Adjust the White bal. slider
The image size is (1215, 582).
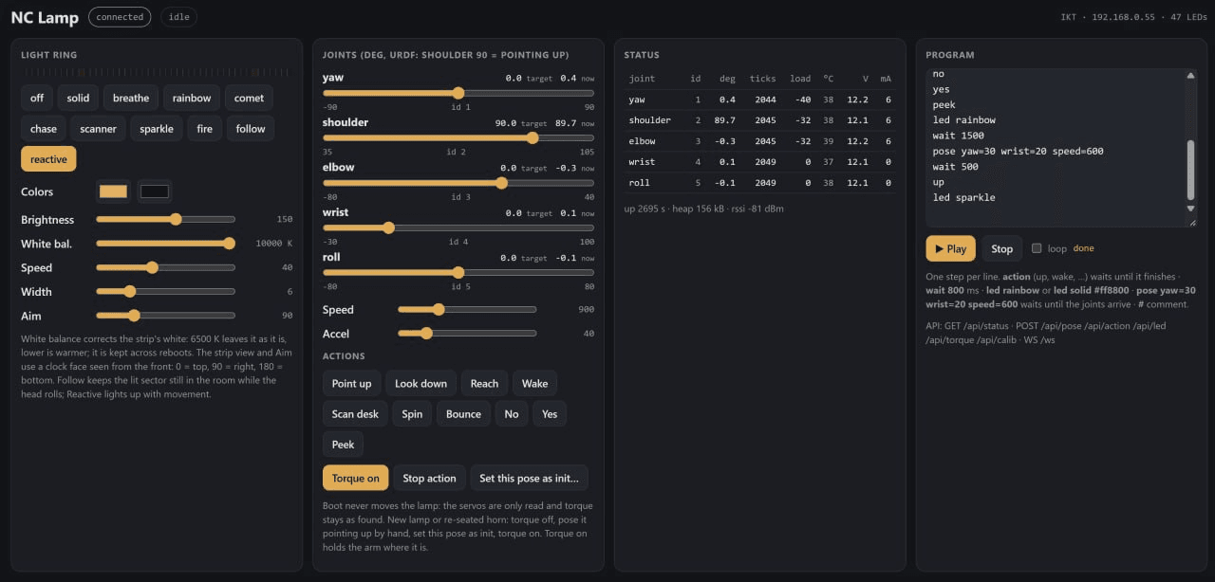(x=165, y=244)
